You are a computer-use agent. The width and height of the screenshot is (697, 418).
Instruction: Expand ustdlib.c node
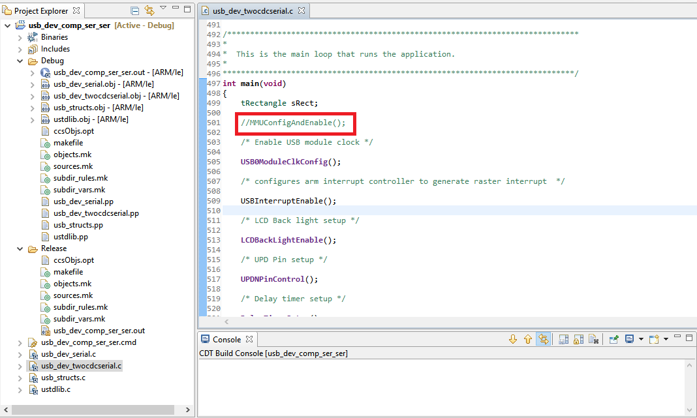pos(20,390)
